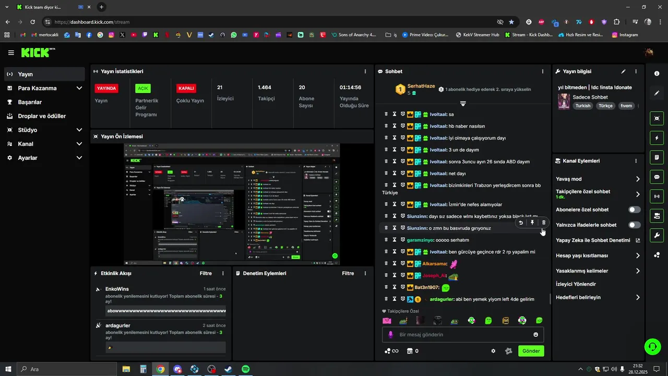Click the Windows Start button
The image size is (668, 376).
click(x=8, y=369)
